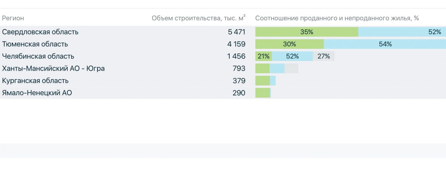Click the Регион column header
Screen dimensions: 446x170
[13, 18]
